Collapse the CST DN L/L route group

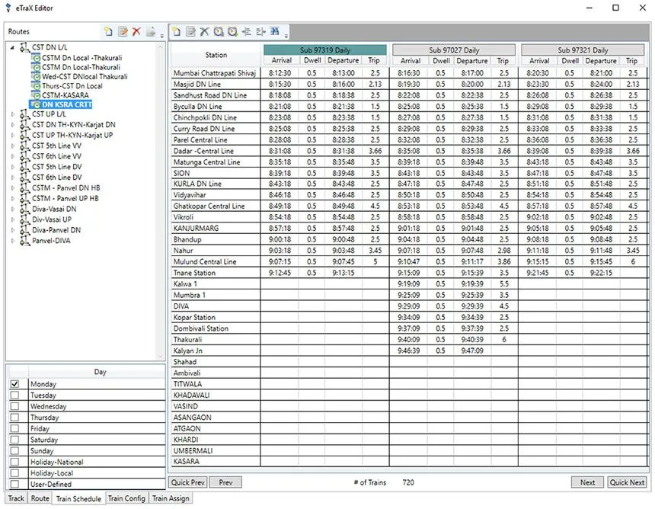coord(12,48)
